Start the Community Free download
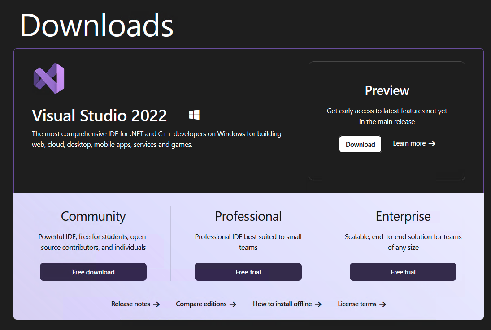 93,272
